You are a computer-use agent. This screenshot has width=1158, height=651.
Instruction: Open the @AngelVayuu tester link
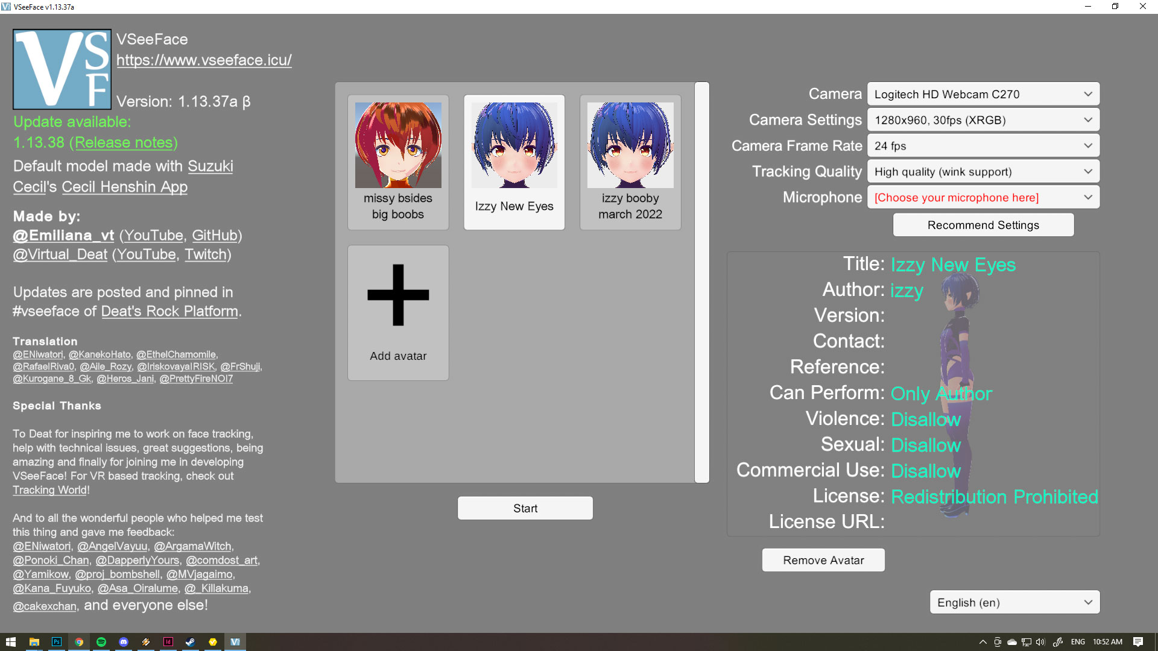(112, 546)
